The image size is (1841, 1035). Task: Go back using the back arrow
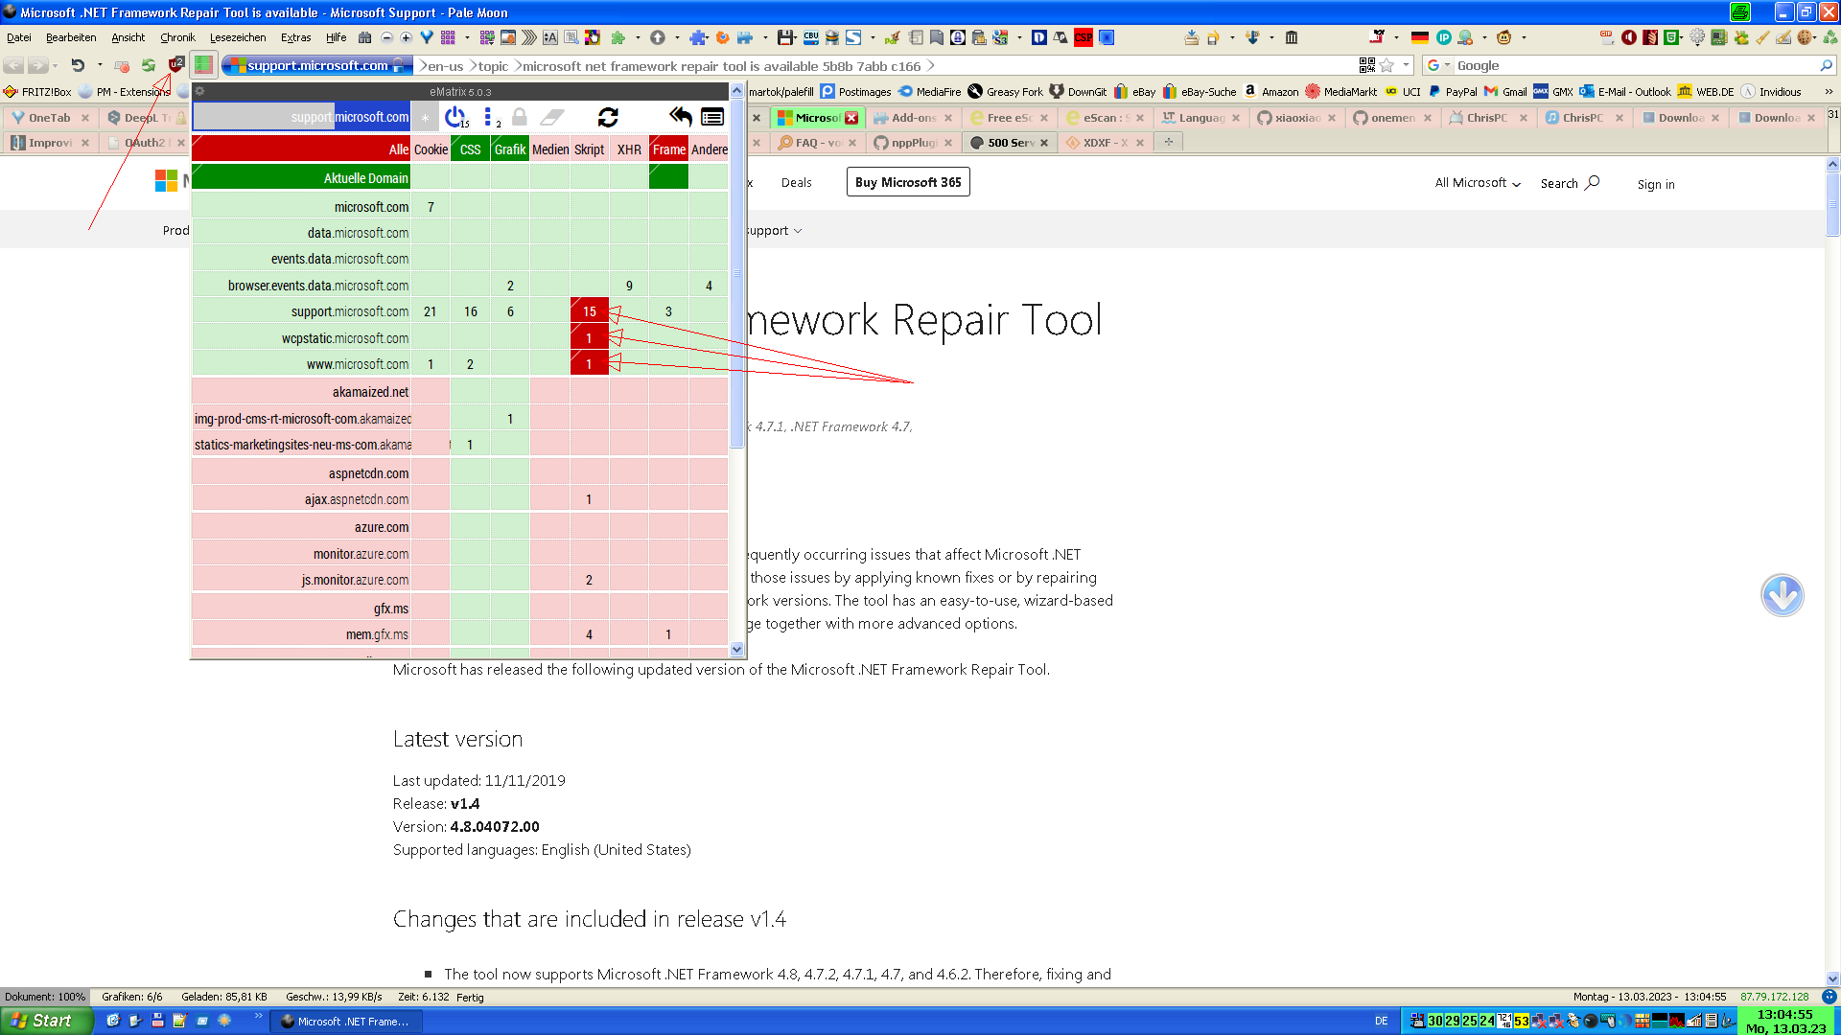click(x=13, y=65)
